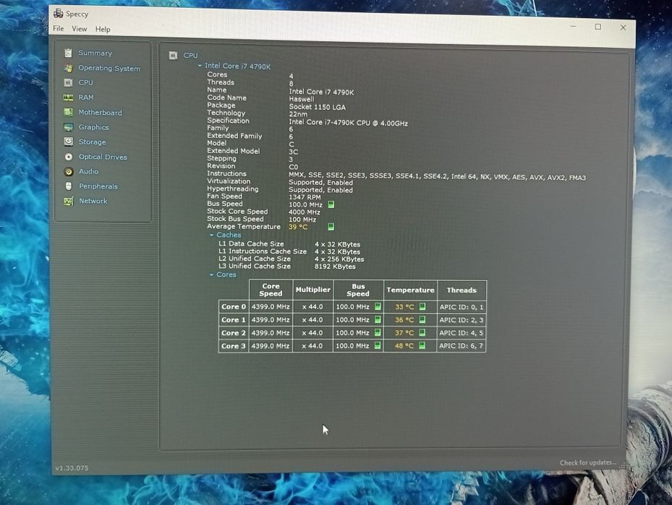The image size is (672, 505).
Task: Click the CPU chip icon in sidebar
Action: [68, 82]
